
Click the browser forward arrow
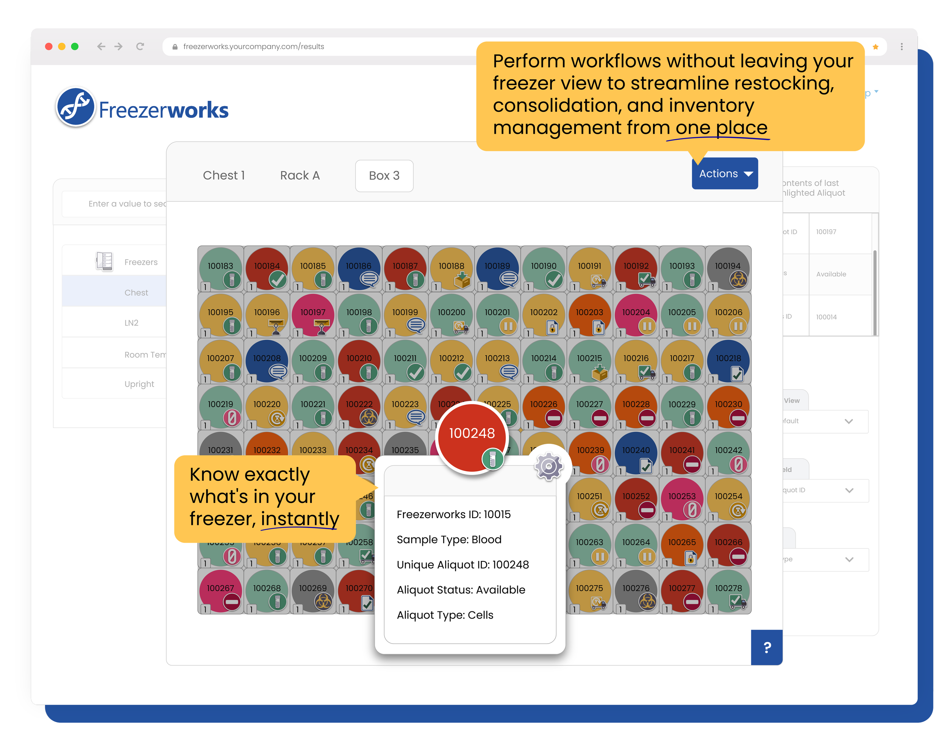[x=119, y=47]
